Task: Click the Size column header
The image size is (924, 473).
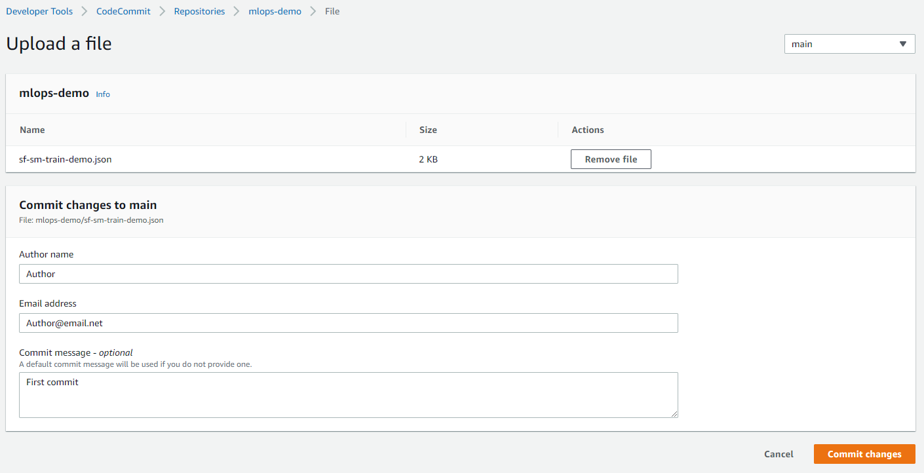Action: [x=428, y=130]
